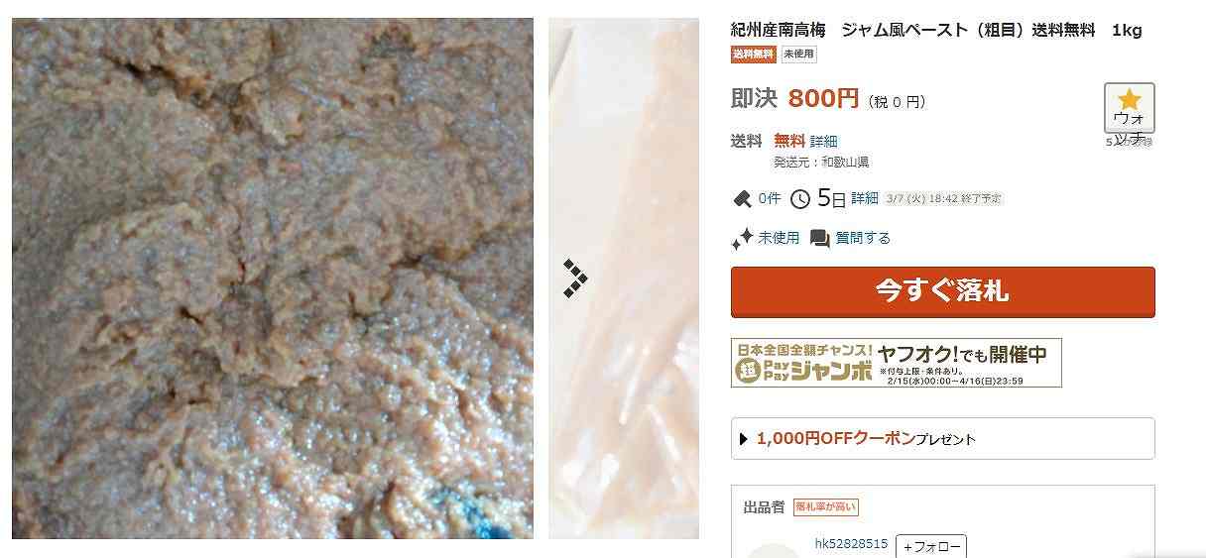Click the PayPay Jumbo campaign banner
Viewport: 1206px width, 558px height.
coord(897,363)
